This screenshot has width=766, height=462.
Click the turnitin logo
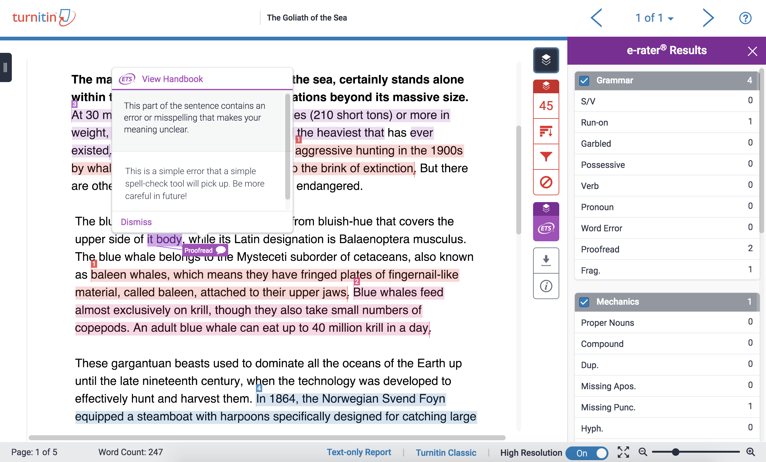coord(44,18)
